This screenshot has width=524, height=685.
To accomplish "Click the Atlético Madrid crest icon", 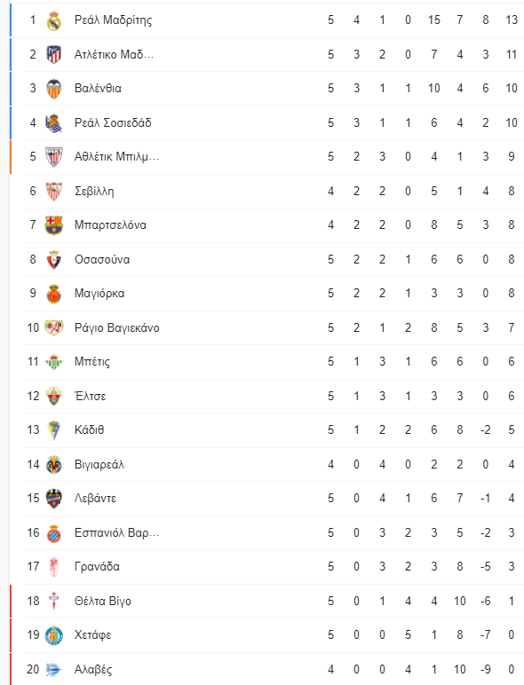I will click(54, 55).
